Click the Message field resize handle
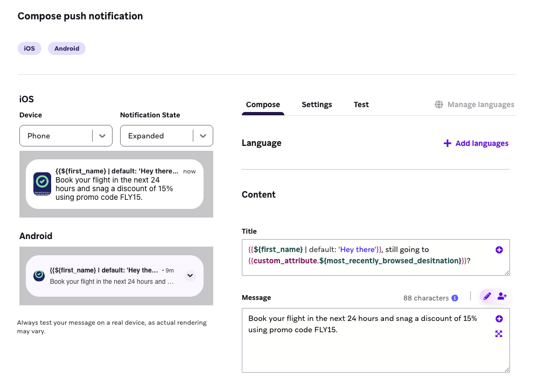 507,370
